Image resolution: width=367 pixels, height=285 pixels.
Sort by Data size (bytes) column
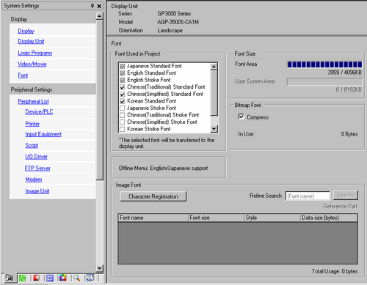click(329, 218)
